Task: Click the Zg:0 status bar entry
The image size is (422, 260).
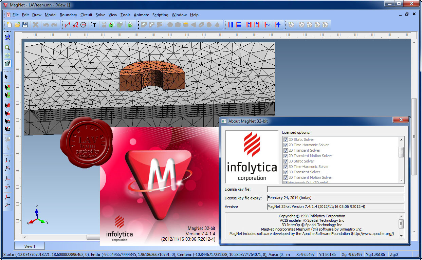Action: [x=394, y=255]
